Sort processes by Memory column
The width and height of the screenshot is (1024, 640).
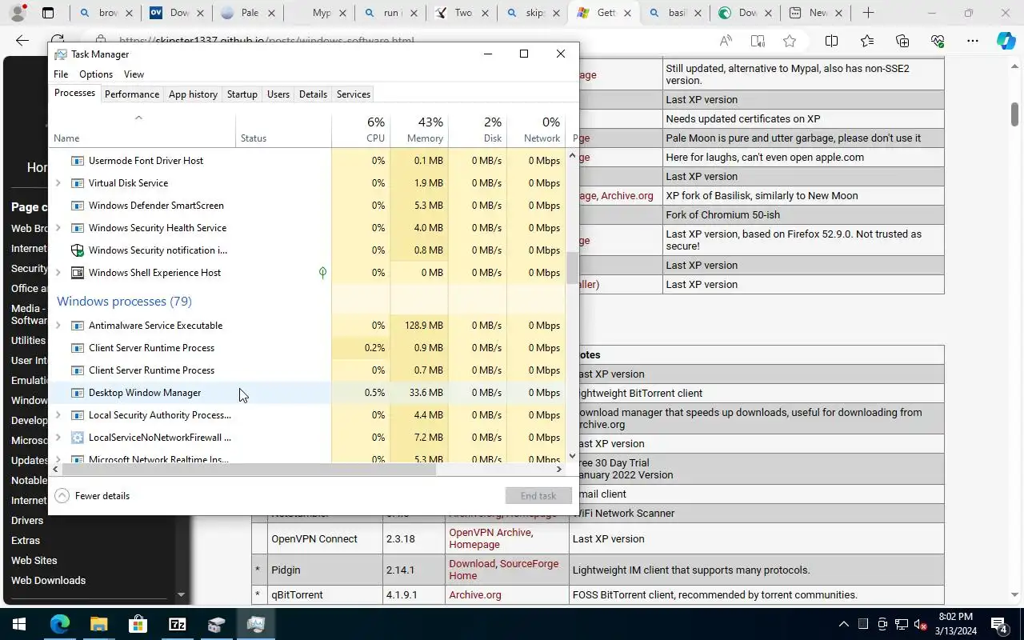[x=419, y=130]
